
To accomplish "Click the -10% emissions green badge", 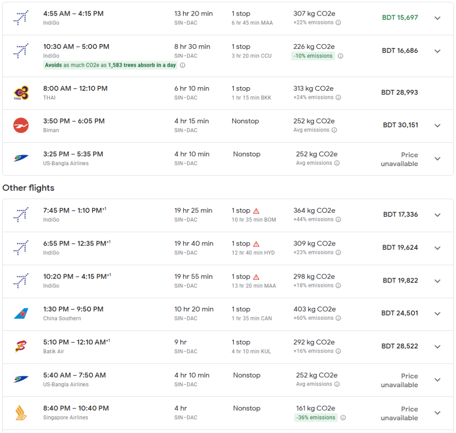I will coord(313,56).
